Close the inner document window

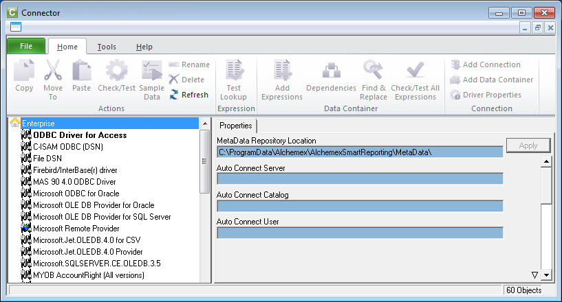click(x=550, y=27)
